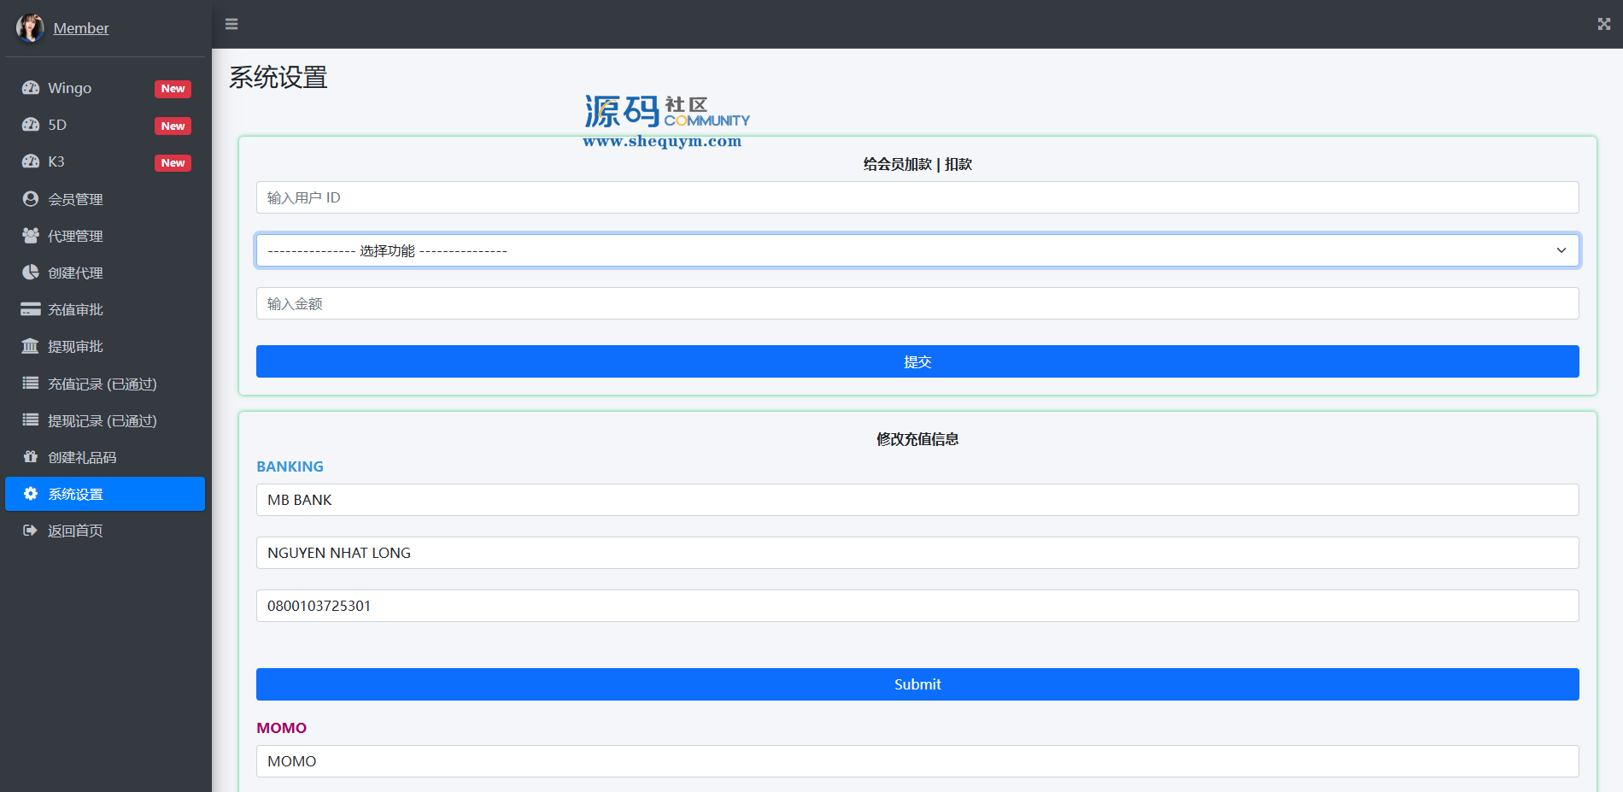Go to 代理管理 menu item
The width and height of the screenshot is (1623, 792).
75,236
